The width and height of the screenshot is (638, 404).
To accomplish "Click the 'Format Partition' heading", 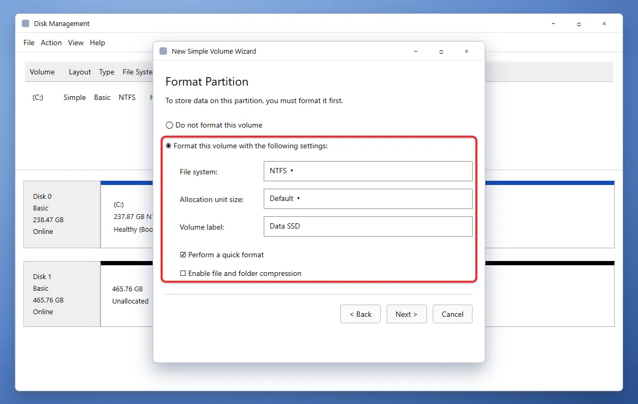I will point(207,82).
